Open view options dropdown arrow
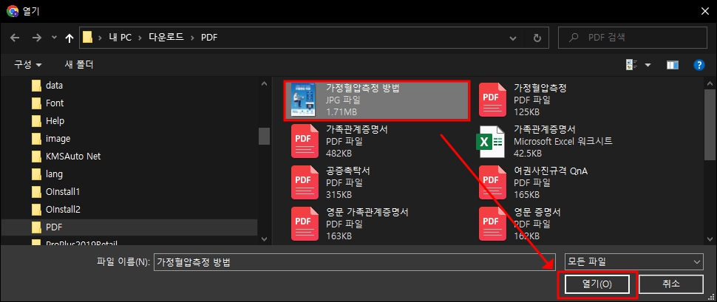The width and height of the screenshot is (717, 302). tap(648, 65)
